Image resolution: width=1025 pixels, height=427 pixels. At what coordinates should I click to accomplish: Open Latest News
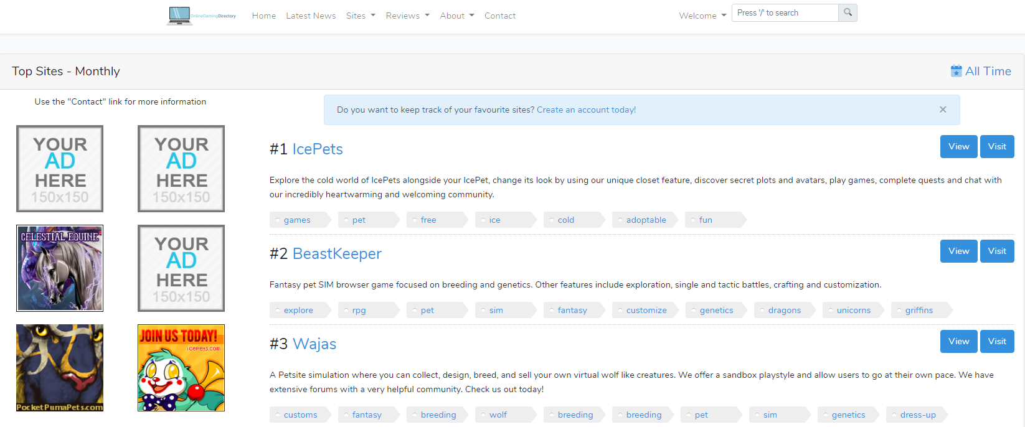click(x=311, y=16)
